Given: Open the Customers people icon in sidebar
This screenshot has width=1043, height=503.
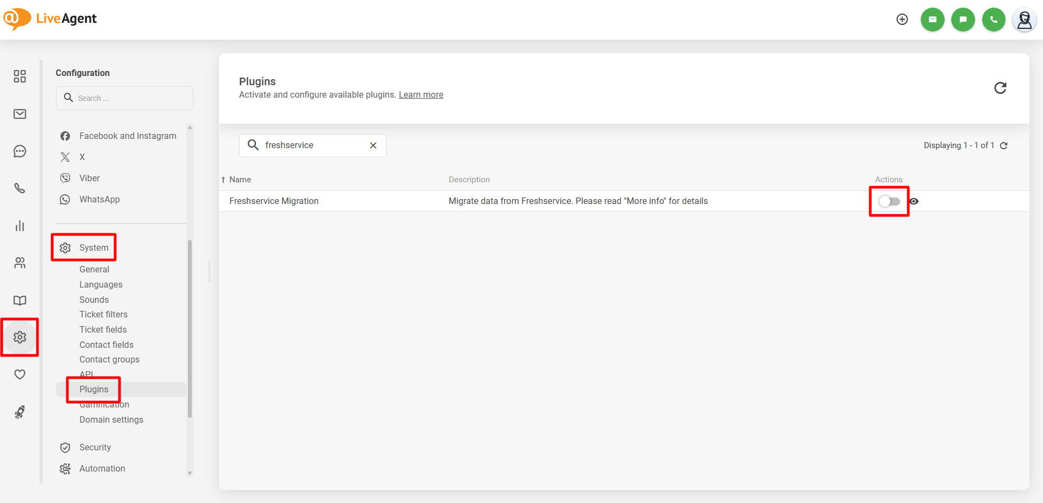Looking at the screenshot, I should click(20, 263).
